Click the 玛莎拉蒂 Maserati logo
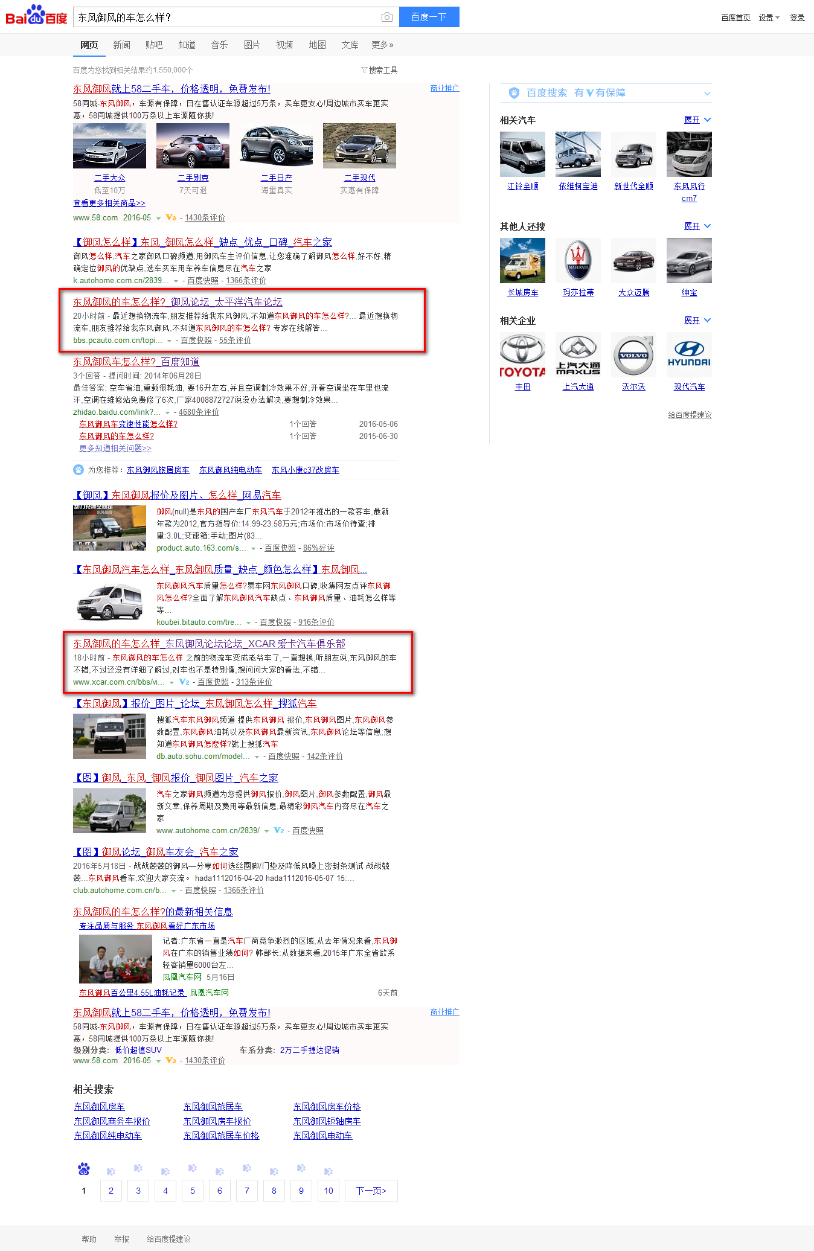This screenshot has height=1251, width=814. [578, 260]
